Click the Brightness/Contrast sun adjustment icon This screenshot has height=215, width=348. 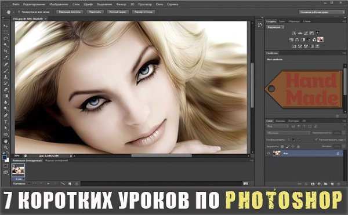[294, 33]
